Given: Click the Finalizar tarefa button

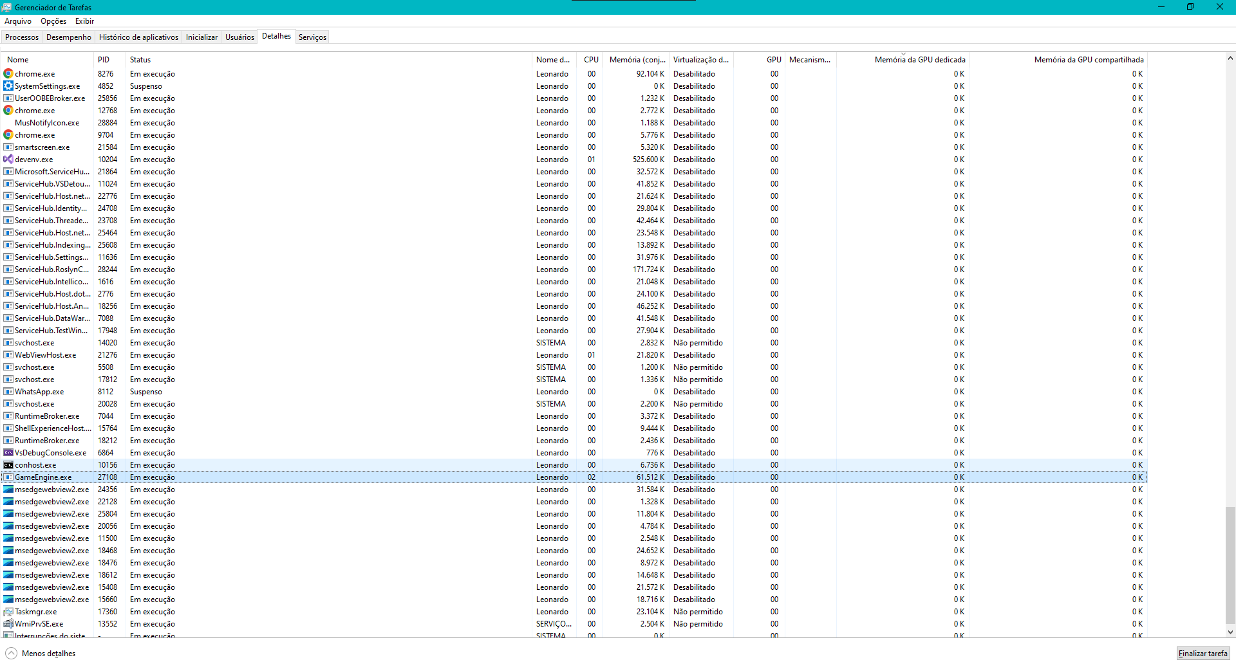Looking at the screenshot, I should coord(1202,653).
